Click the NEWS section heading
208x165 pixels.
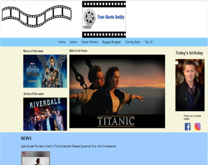click(26, 138)
